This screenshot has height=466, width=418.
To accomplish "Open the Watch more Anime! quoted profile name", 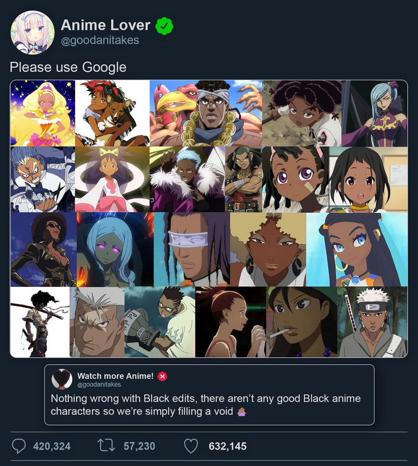I will pyautogui.click(x=115, y=376).
